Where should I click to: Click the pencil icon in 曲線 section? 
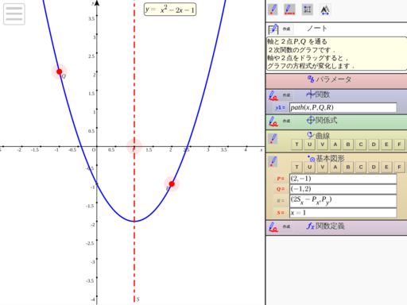coord(273,138)
